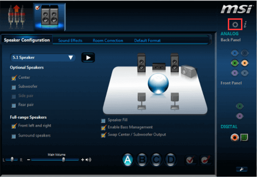The image size is (257, 177).
Task: Click the purple back panel jack
Action: coord(235,73)
